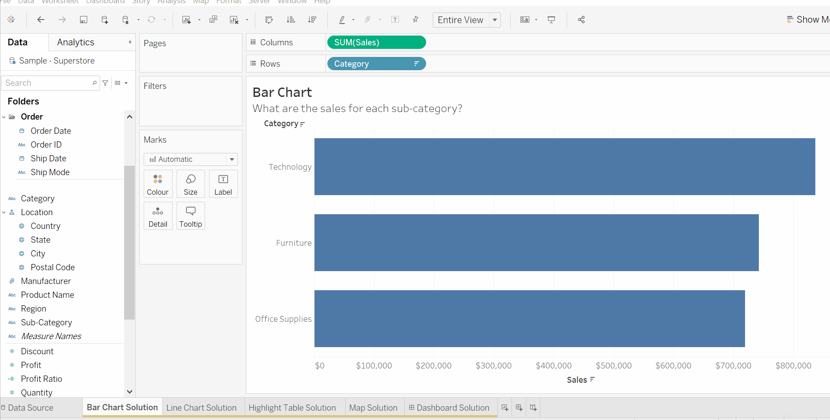This screenshot has width=830, height=420.
Task: Sort descending using toolbar icon
Action: pos(312,20)
